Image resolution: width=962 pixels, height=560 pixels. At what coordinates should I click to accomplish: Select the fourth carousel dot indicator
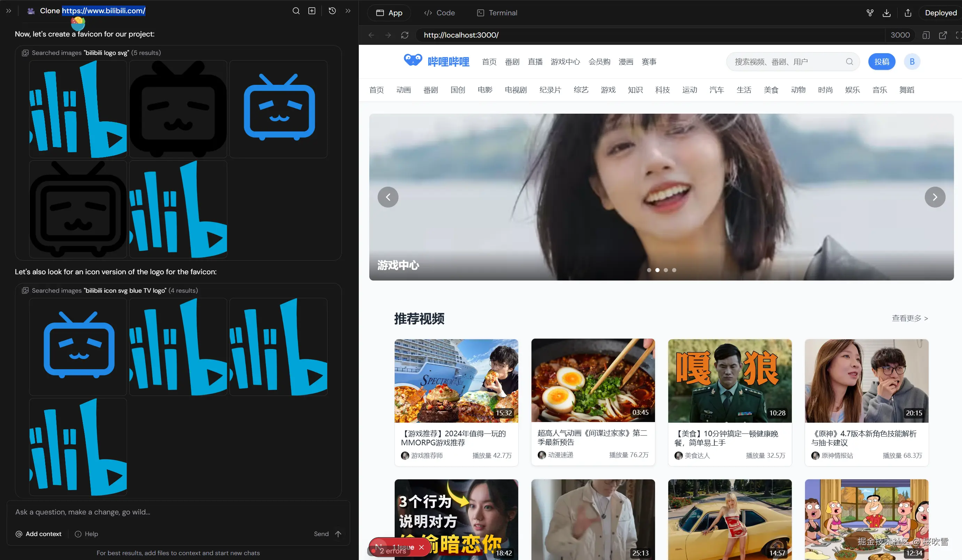pos(674,270)
